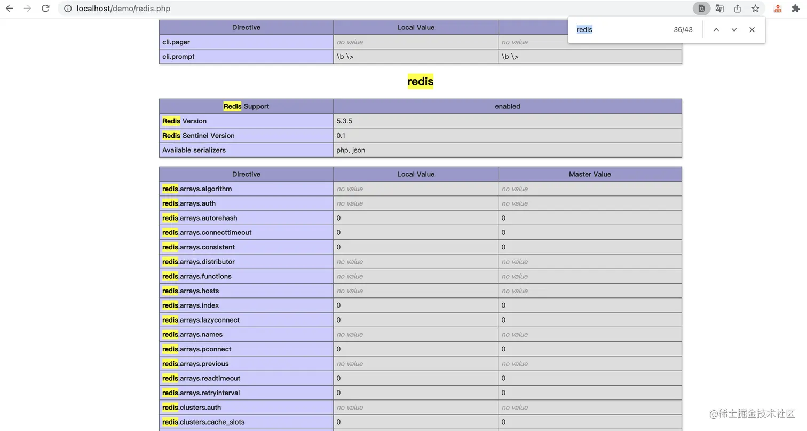Click the find-in-page magnifier icon in address bar

701,9
